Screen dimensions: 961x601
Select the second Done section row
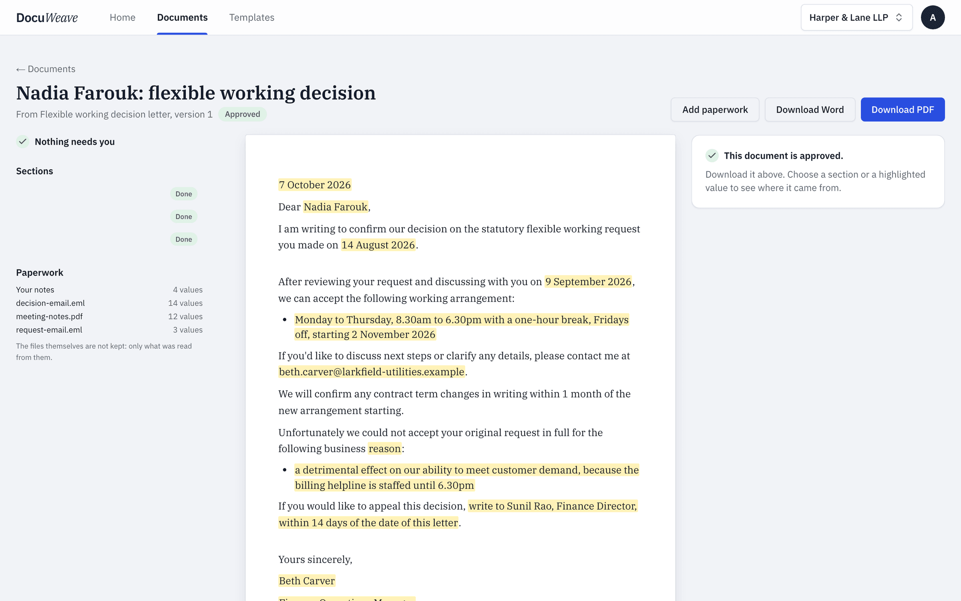pyautogui.click(x=109, y=216)
